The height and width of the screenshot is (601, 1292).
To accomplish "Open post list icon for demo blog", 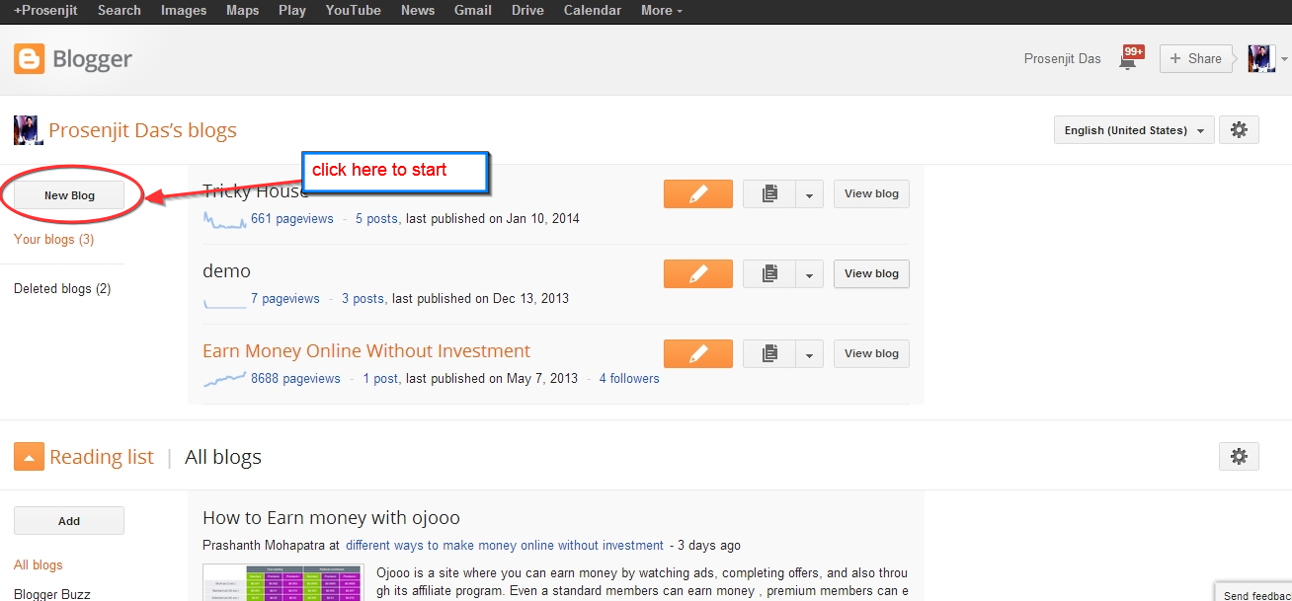I will point(769,274).
